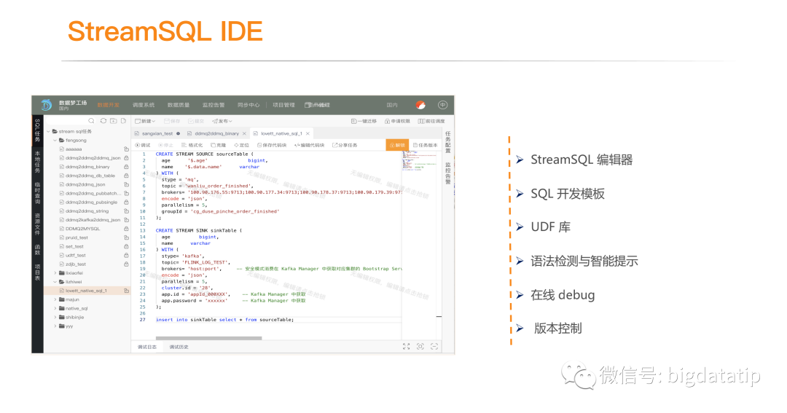Click the 调试 debug run button
Viewport: 787px width, 413px height.
coord(143,145)
